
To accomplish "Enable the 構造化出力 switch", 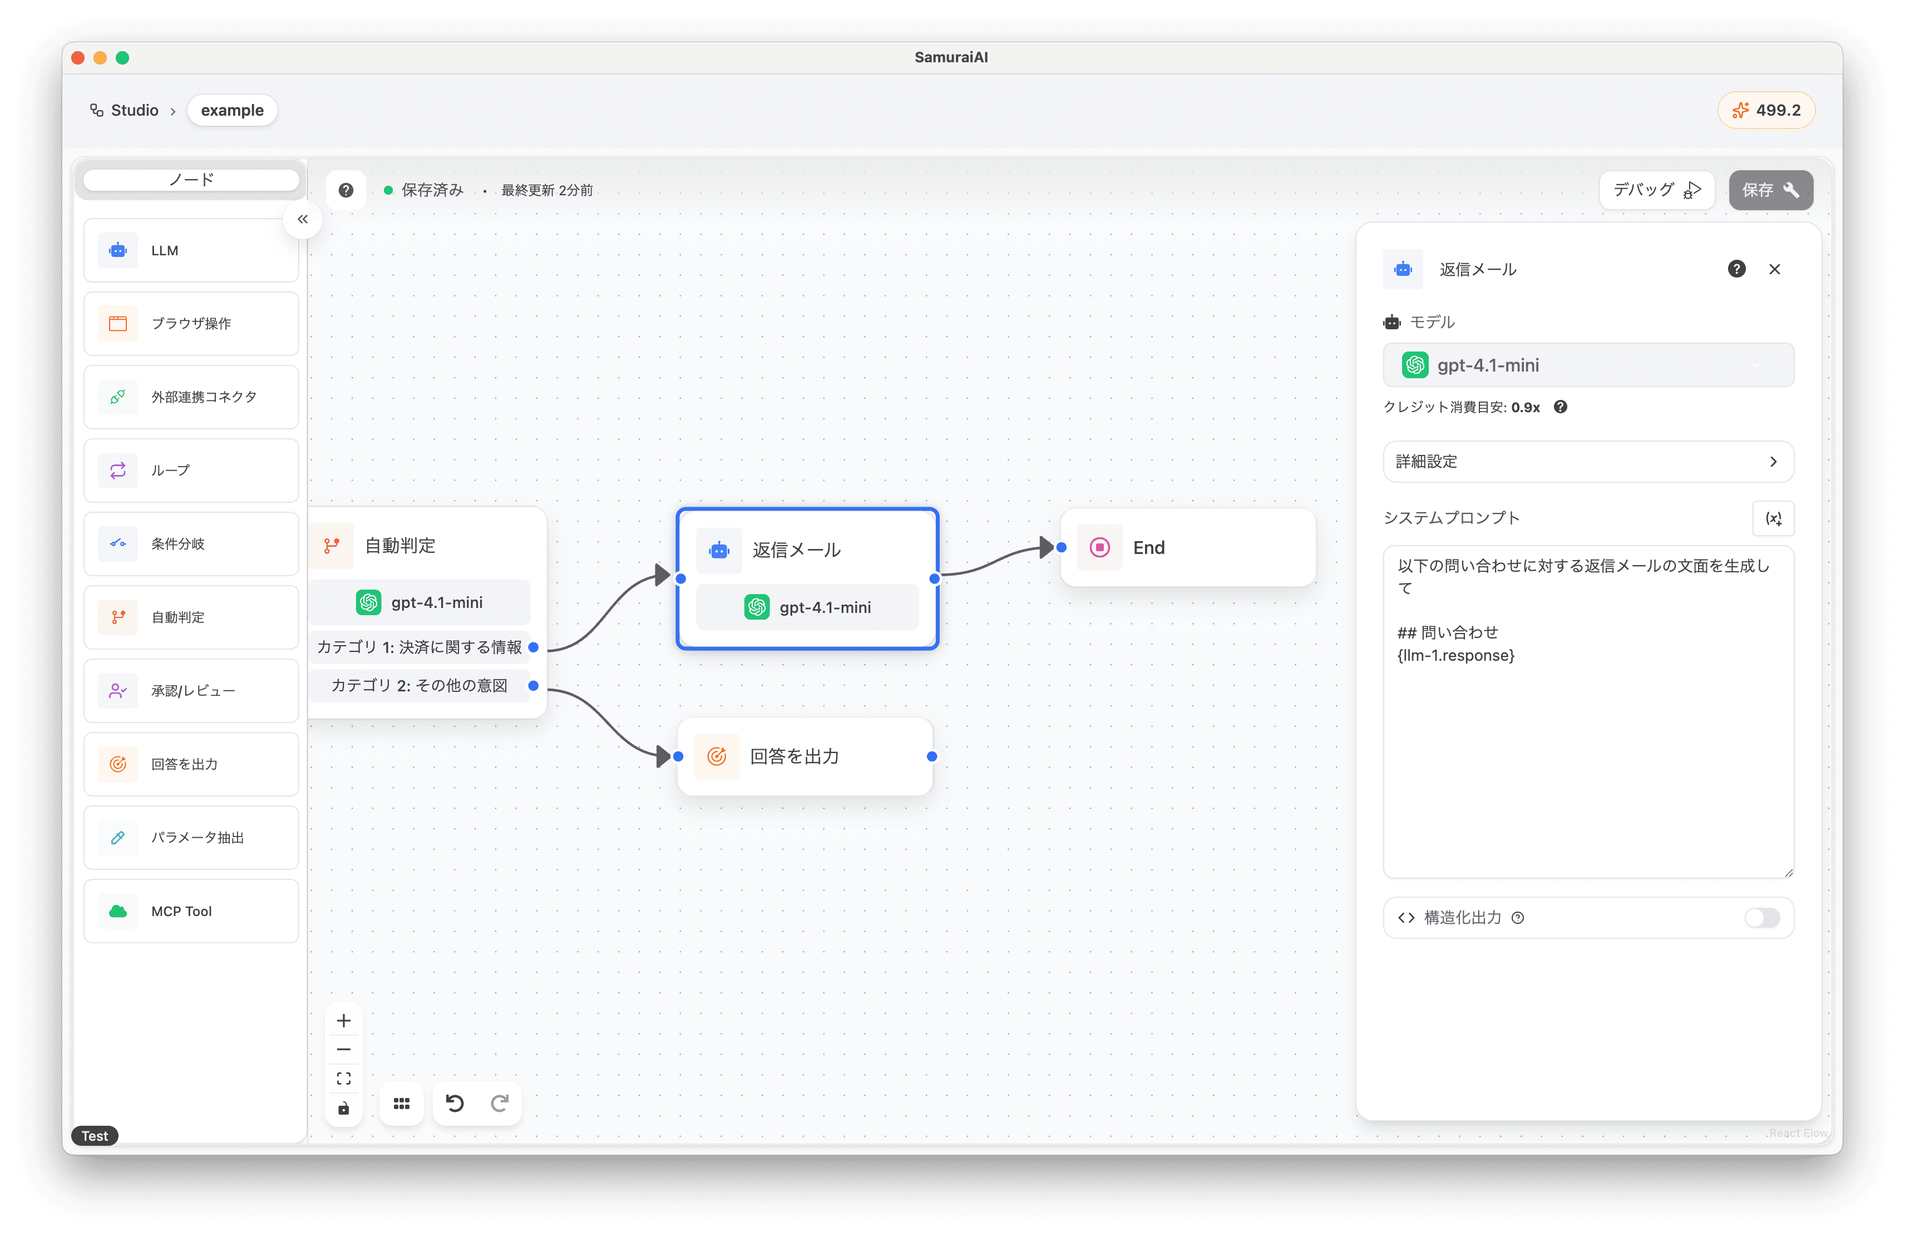I will (1761, 918).
